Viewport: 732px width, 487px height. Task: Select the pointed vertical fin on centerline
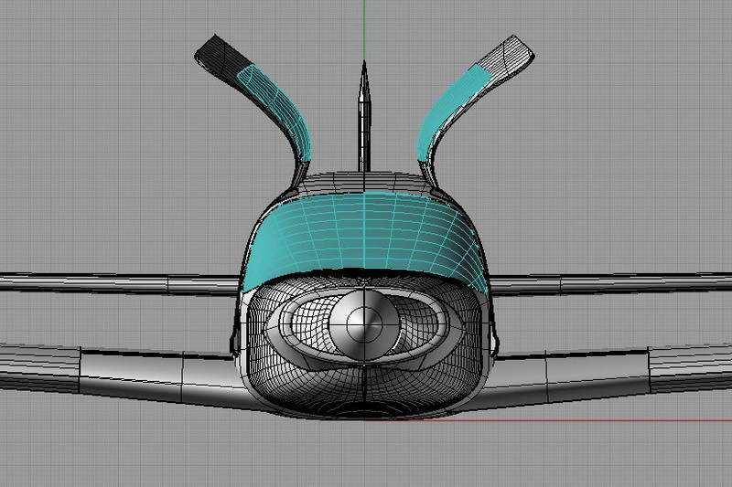[364, 117]
